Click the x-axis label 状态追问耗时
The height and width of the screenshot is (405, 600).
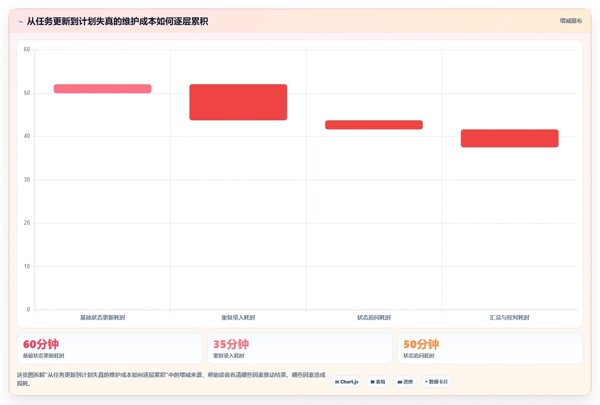pos(374,317)
